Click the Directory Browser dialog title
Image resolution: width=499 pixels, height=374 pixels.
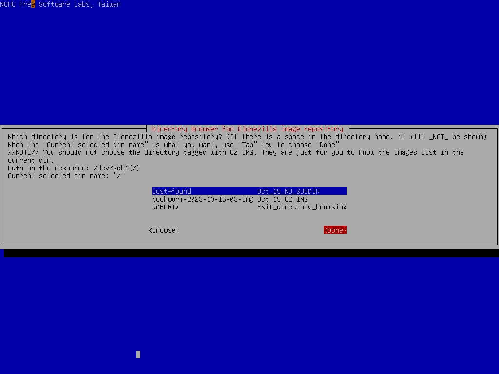pyautogui.click(x=249, y=129)
